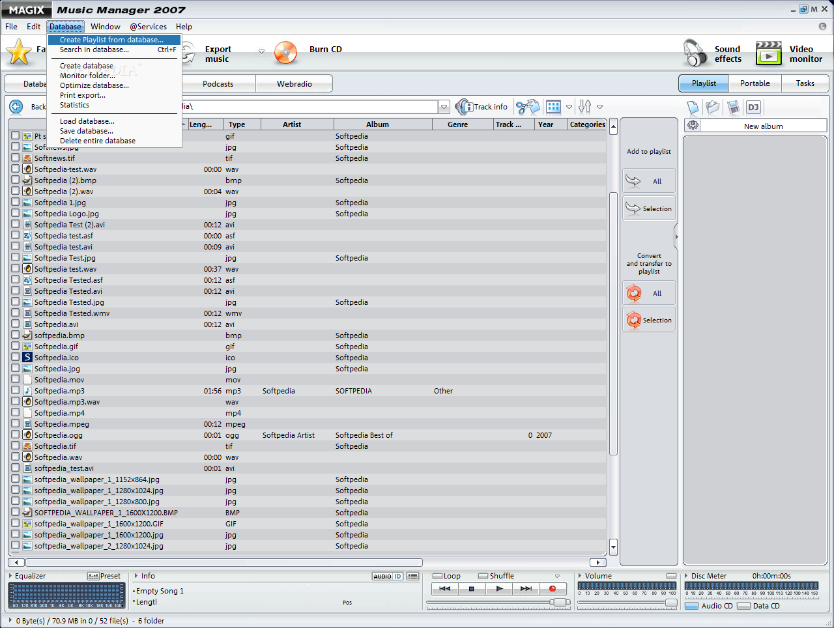834x628 pixels.
Task: Choose Search in database menu item
Action: coord(114,50)
